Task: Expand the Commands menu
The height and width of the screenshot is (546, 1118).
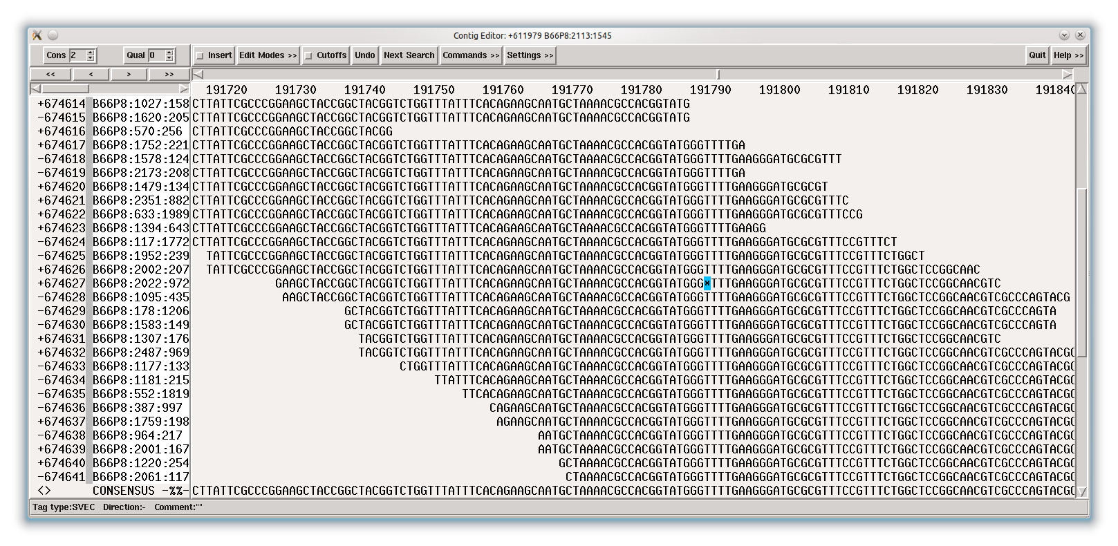Action: pyautogui.click(x=470, y=55)
